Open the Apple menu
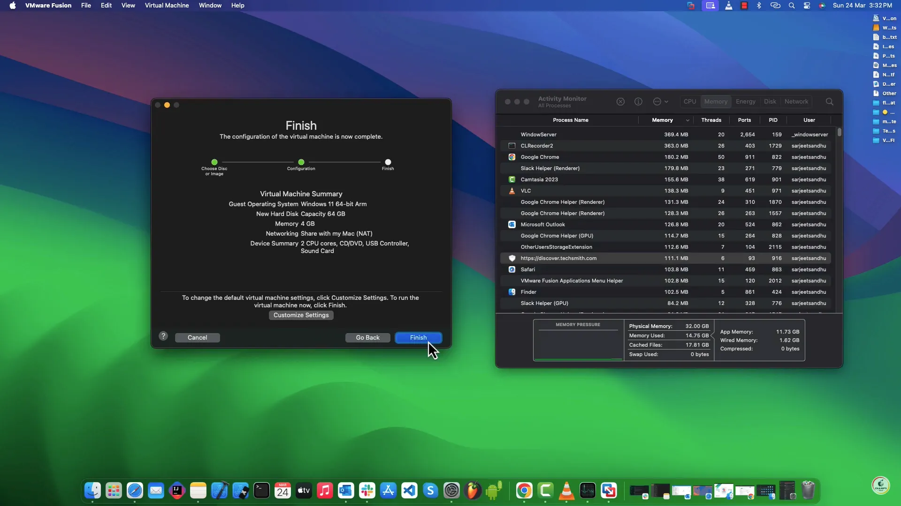The height and width of the screenshot is (506, 901). [x=13, y=6]
